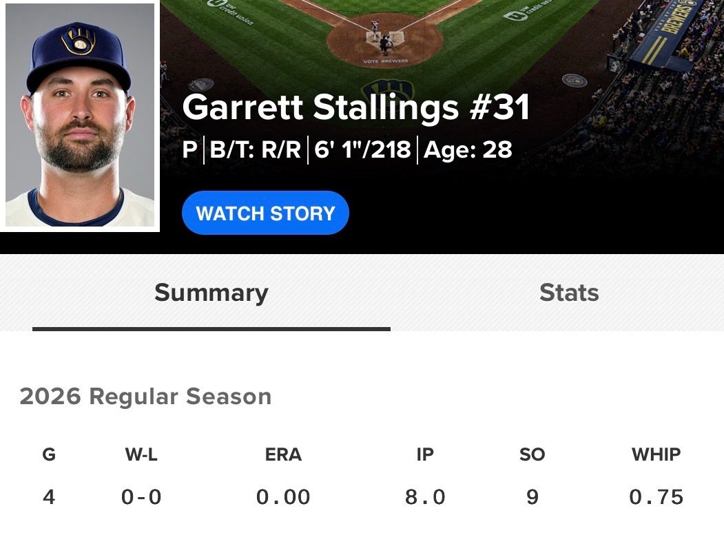Click the 8.0 innings pitched value

(x=425, y=497)
